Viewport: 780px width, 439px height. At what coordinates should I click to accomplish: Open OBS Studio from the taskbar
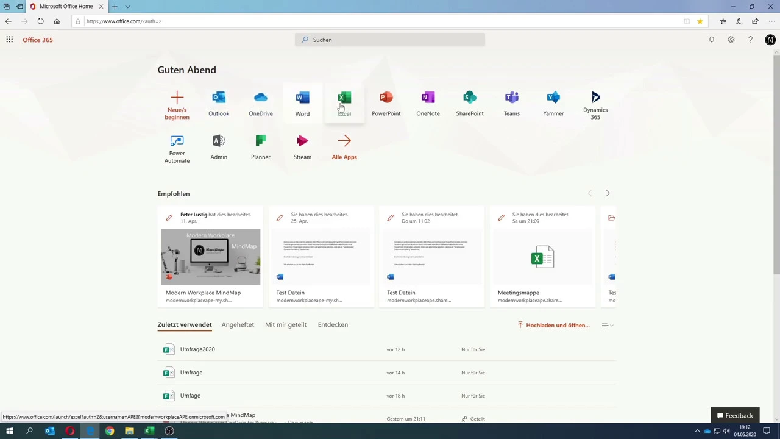169,431
